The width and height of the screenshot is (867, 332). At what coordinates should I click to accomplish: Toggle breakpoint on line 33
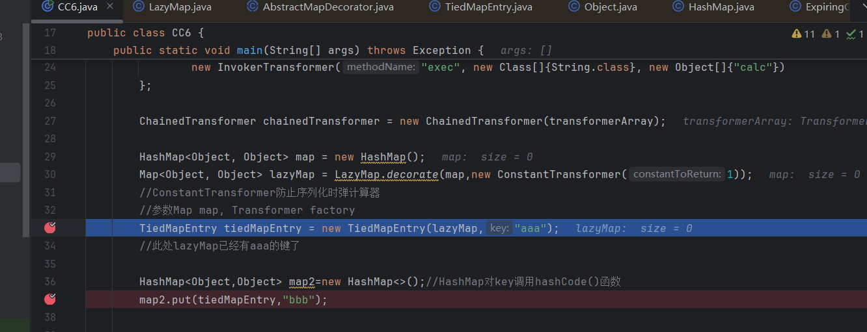(x=50, y=228)
